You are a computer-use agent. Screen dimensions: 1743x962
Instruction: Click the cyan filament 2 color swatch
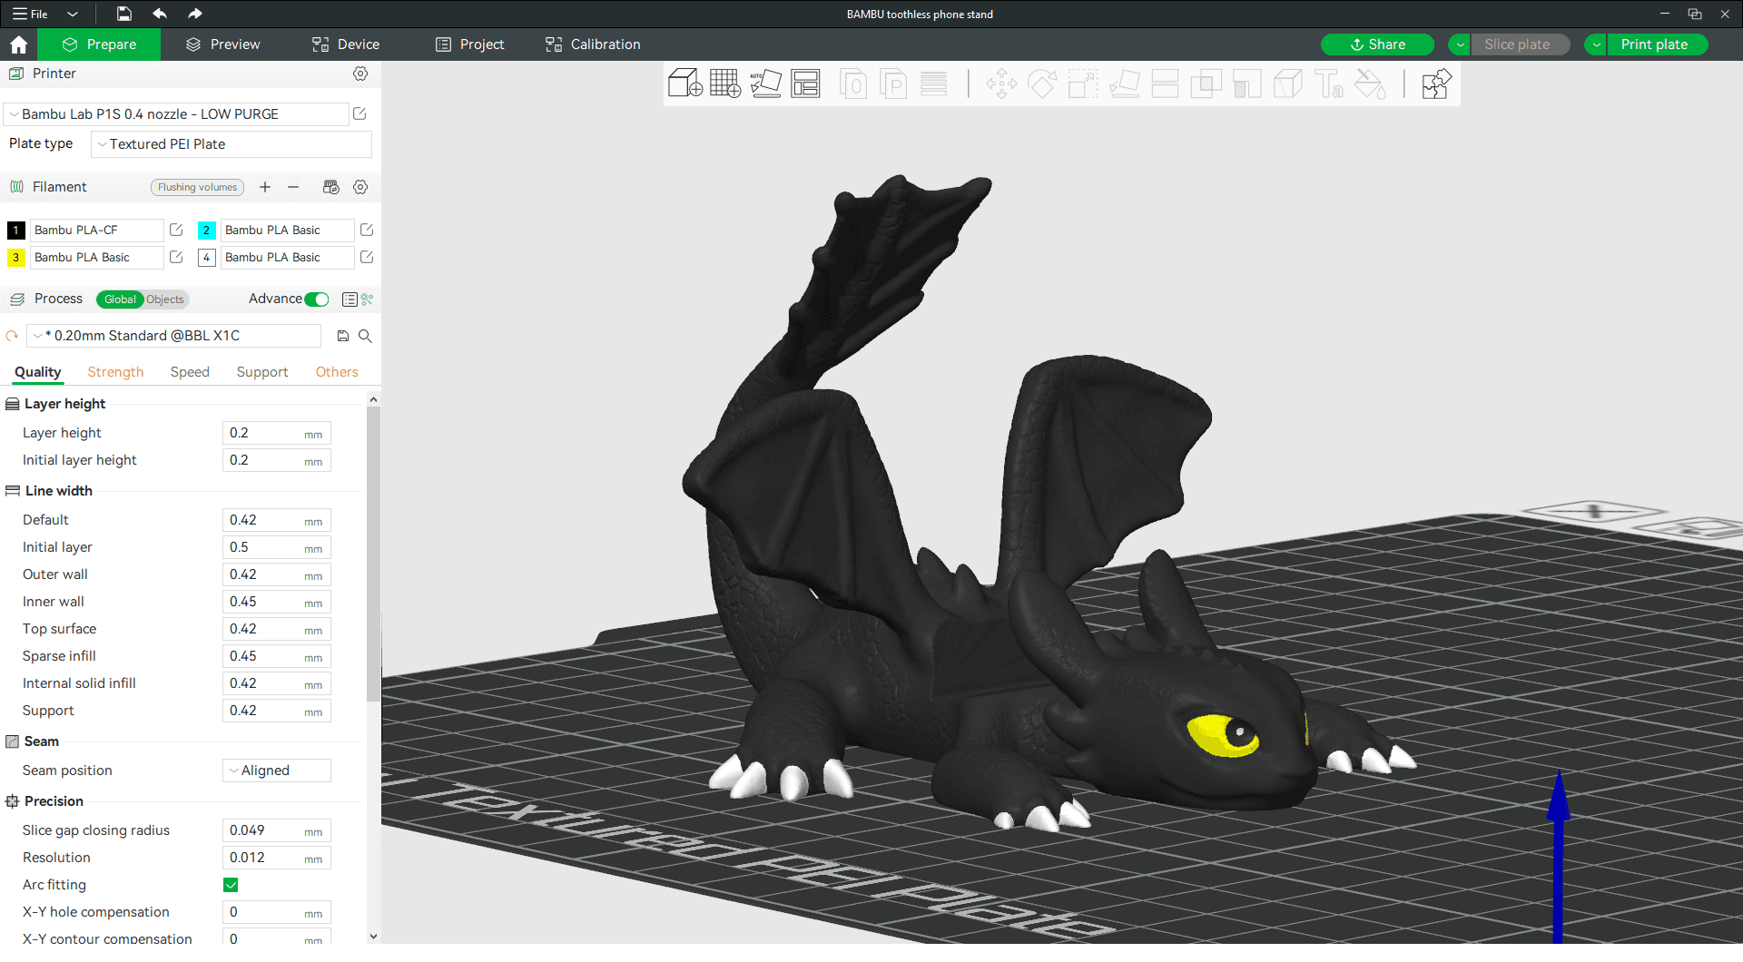click(207, 231)
